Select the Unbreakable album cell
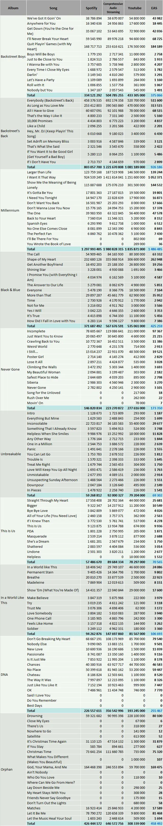This screenshot has width=163, height=826. (13, 454)
